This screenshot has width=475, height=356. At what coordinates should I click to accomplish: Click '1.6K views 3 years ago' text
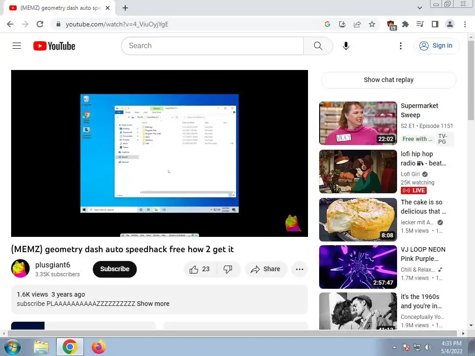[x=51, y=294]
